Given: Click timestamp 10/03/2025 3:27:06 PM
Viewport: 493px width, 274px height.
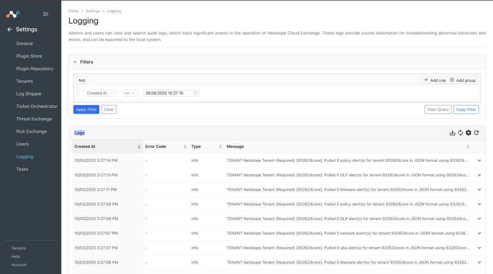Looking at the screenshot, I should pyautogui.click(x=96, y=262).
